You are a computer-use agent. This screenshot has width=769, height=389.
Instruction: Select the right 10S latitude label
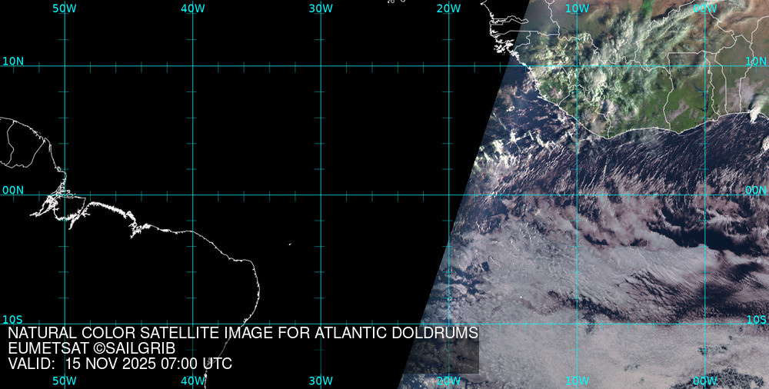756,319
